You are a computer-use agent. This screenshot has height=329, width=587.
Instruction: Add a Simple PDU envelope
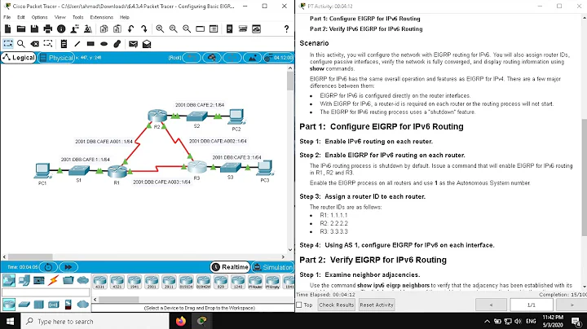click(133, 44)
